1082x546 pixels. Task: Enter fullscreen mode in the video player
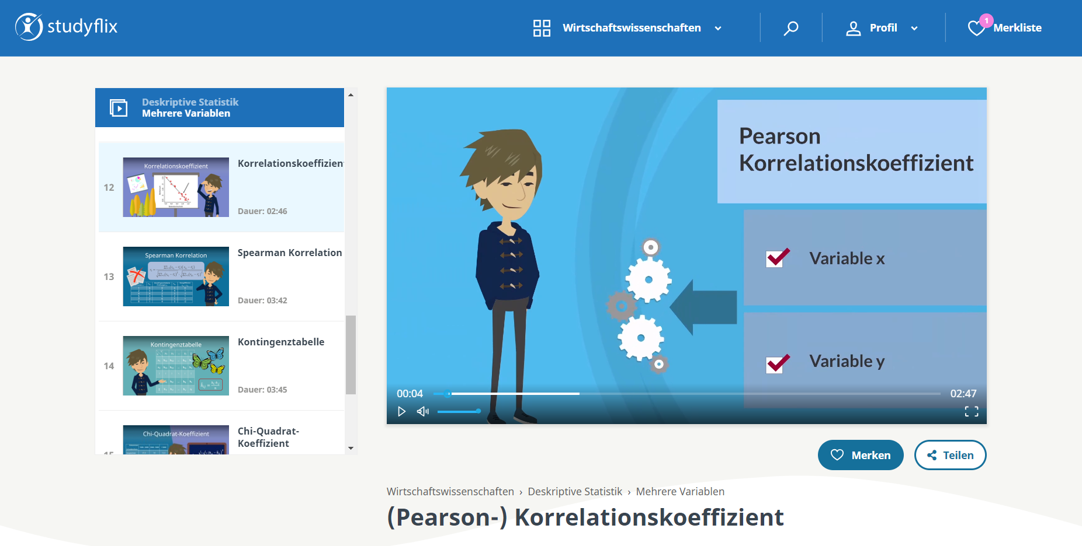(972, 411)
